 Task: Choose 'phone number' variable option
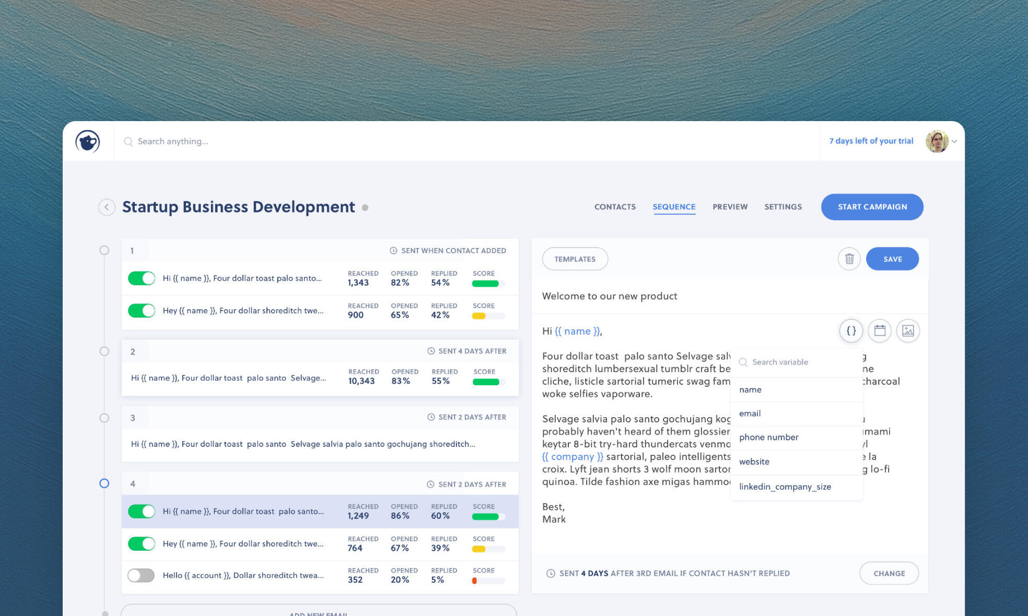[768, 437]
